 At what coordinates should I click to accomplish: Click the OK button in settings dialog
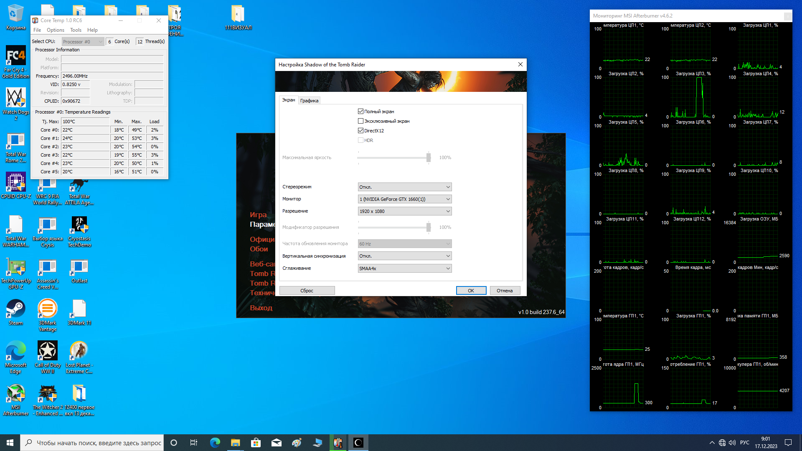(x=471, y=291)
